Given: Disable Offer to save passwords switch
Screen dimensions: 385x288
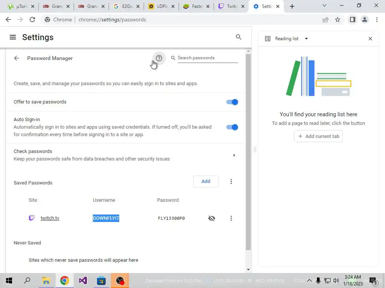Looking at the screenshot, I should point(232,102).
